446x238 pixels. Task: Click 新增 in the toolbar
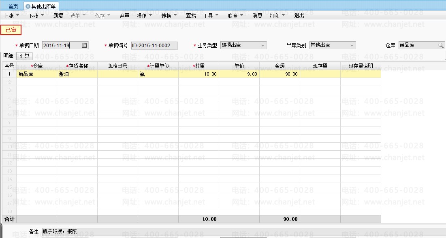tap(58, 16)
